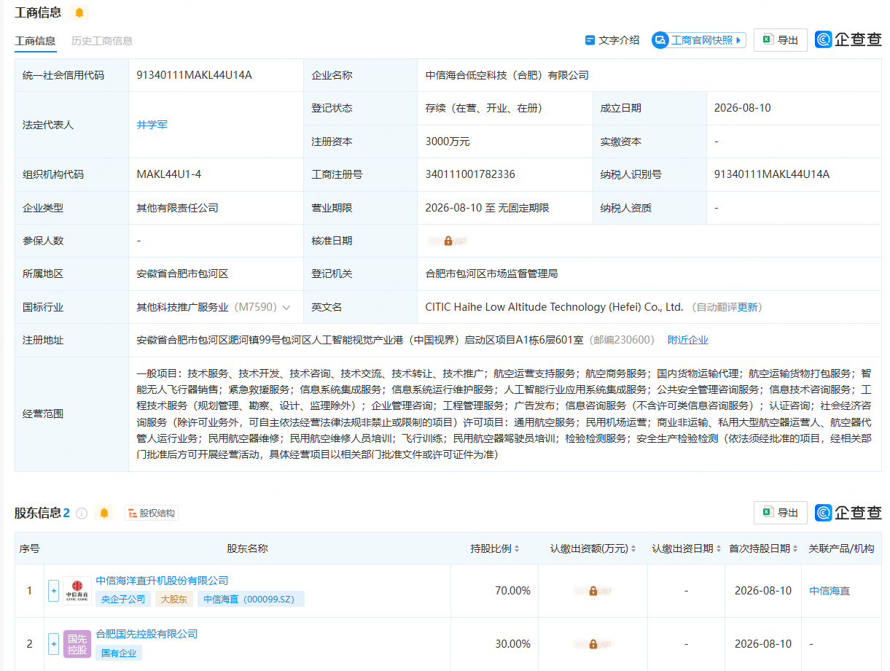
Task: Click 企查查 logo in 股东信息 header
Action: [848, 513]
